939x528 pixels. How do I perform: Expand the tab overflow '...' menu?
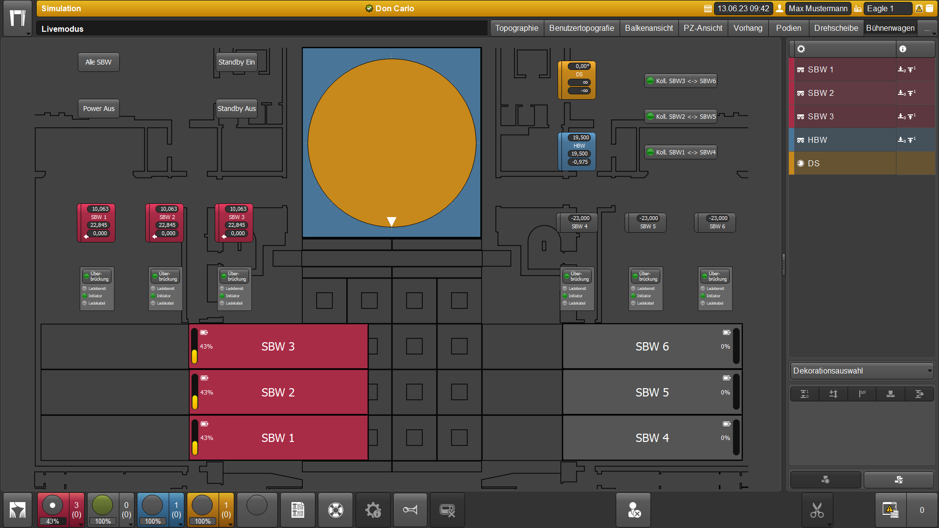coord(927,28)
